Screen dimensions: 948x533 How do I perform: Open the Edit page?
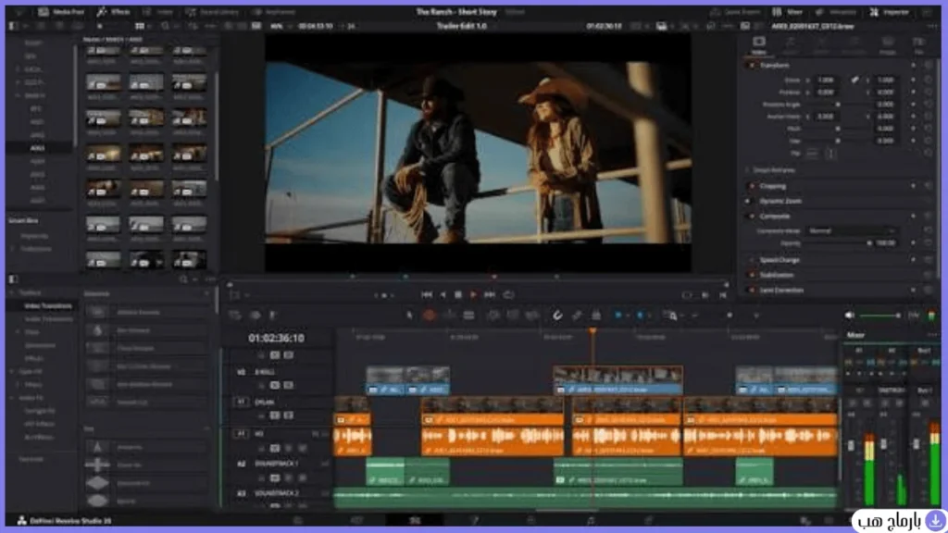pos(415,520)
